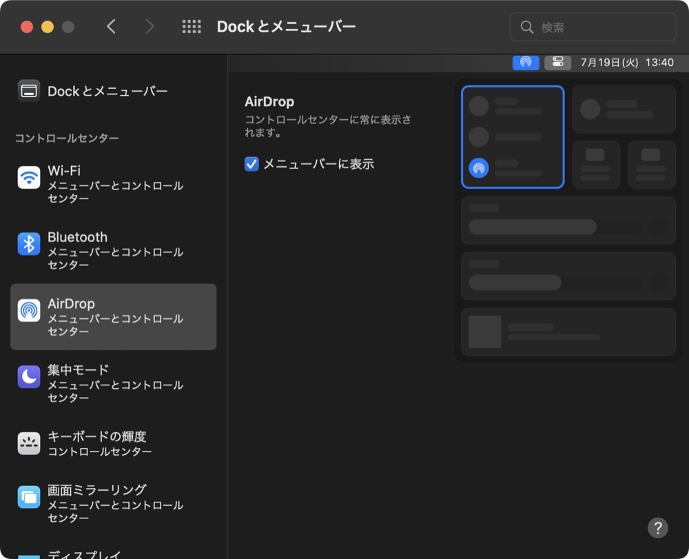This screenshot has width=689, height=559.
Task: Select the 画面ミラーリング icon
Action: click(29, 497)
